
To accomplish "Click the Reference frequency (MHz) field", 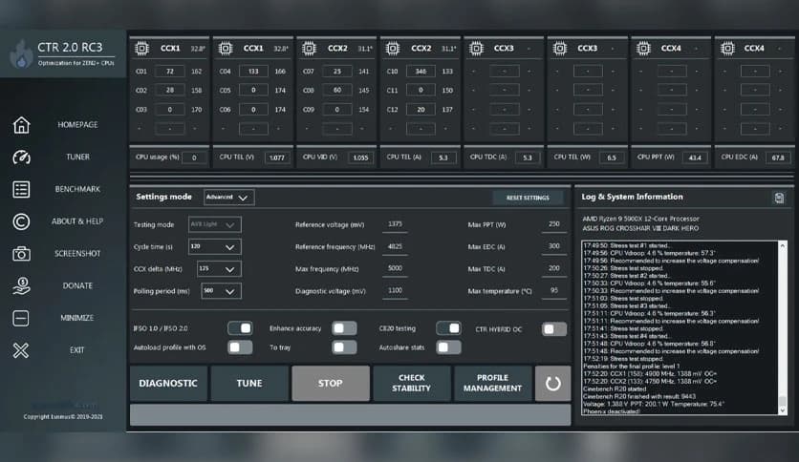I will pyautogui.click(x=395, y=247).
